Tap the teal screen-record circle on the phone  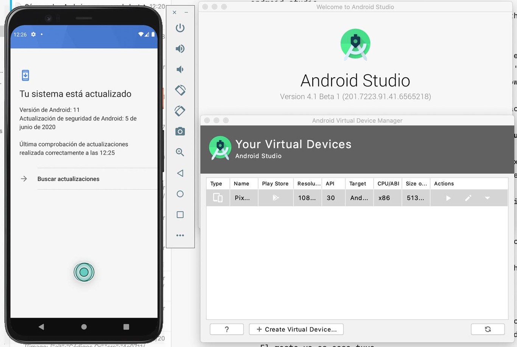[84, 272]
